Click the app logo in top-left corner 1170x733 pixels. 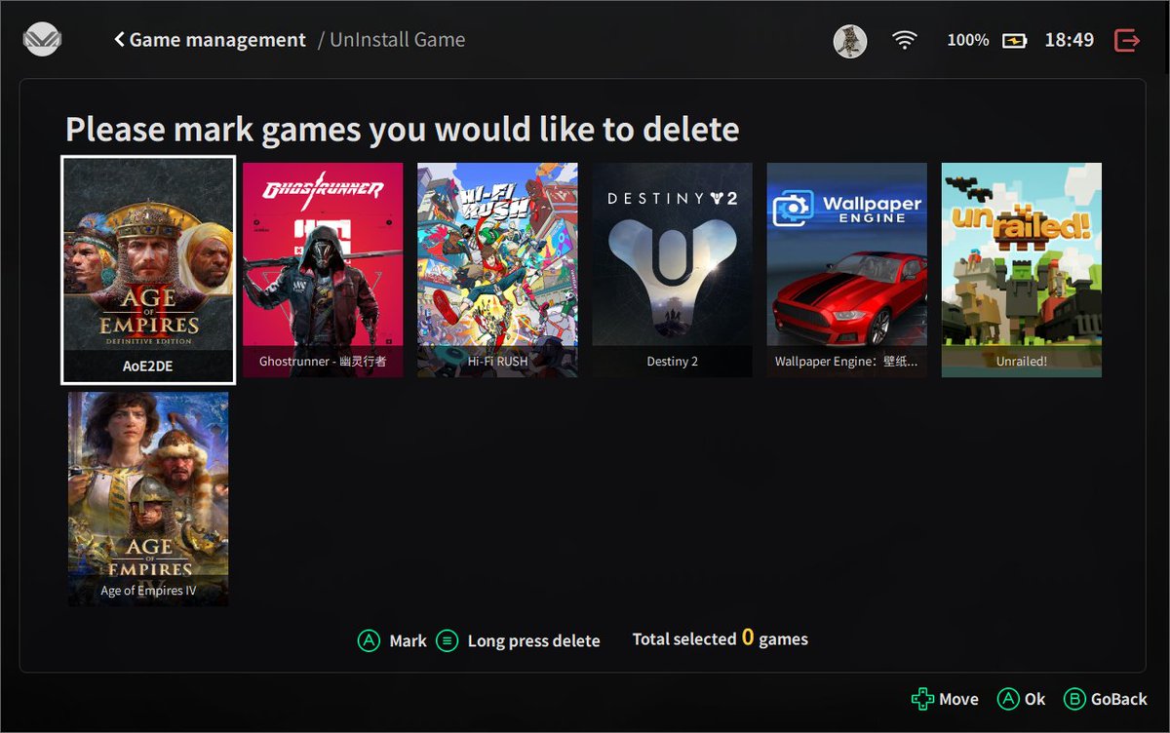click(x=42, y=40)
